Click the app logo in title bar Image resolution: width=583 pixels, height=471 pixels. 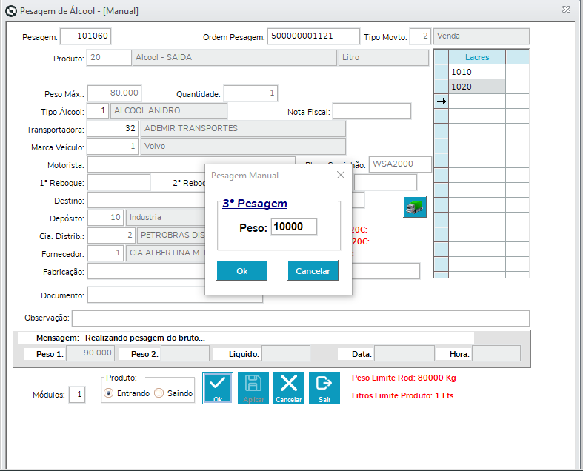pyautogui.click(x=11, y=11)
